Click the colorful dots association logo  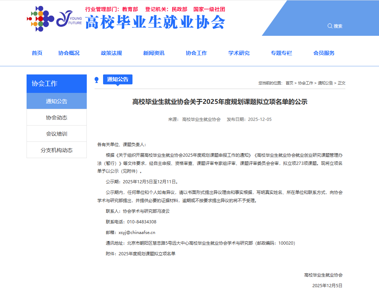coord(40,18)
